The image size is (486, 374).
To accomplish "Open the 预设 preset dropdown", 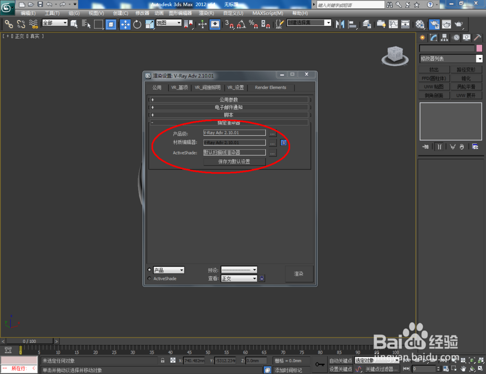I will 239,270.
